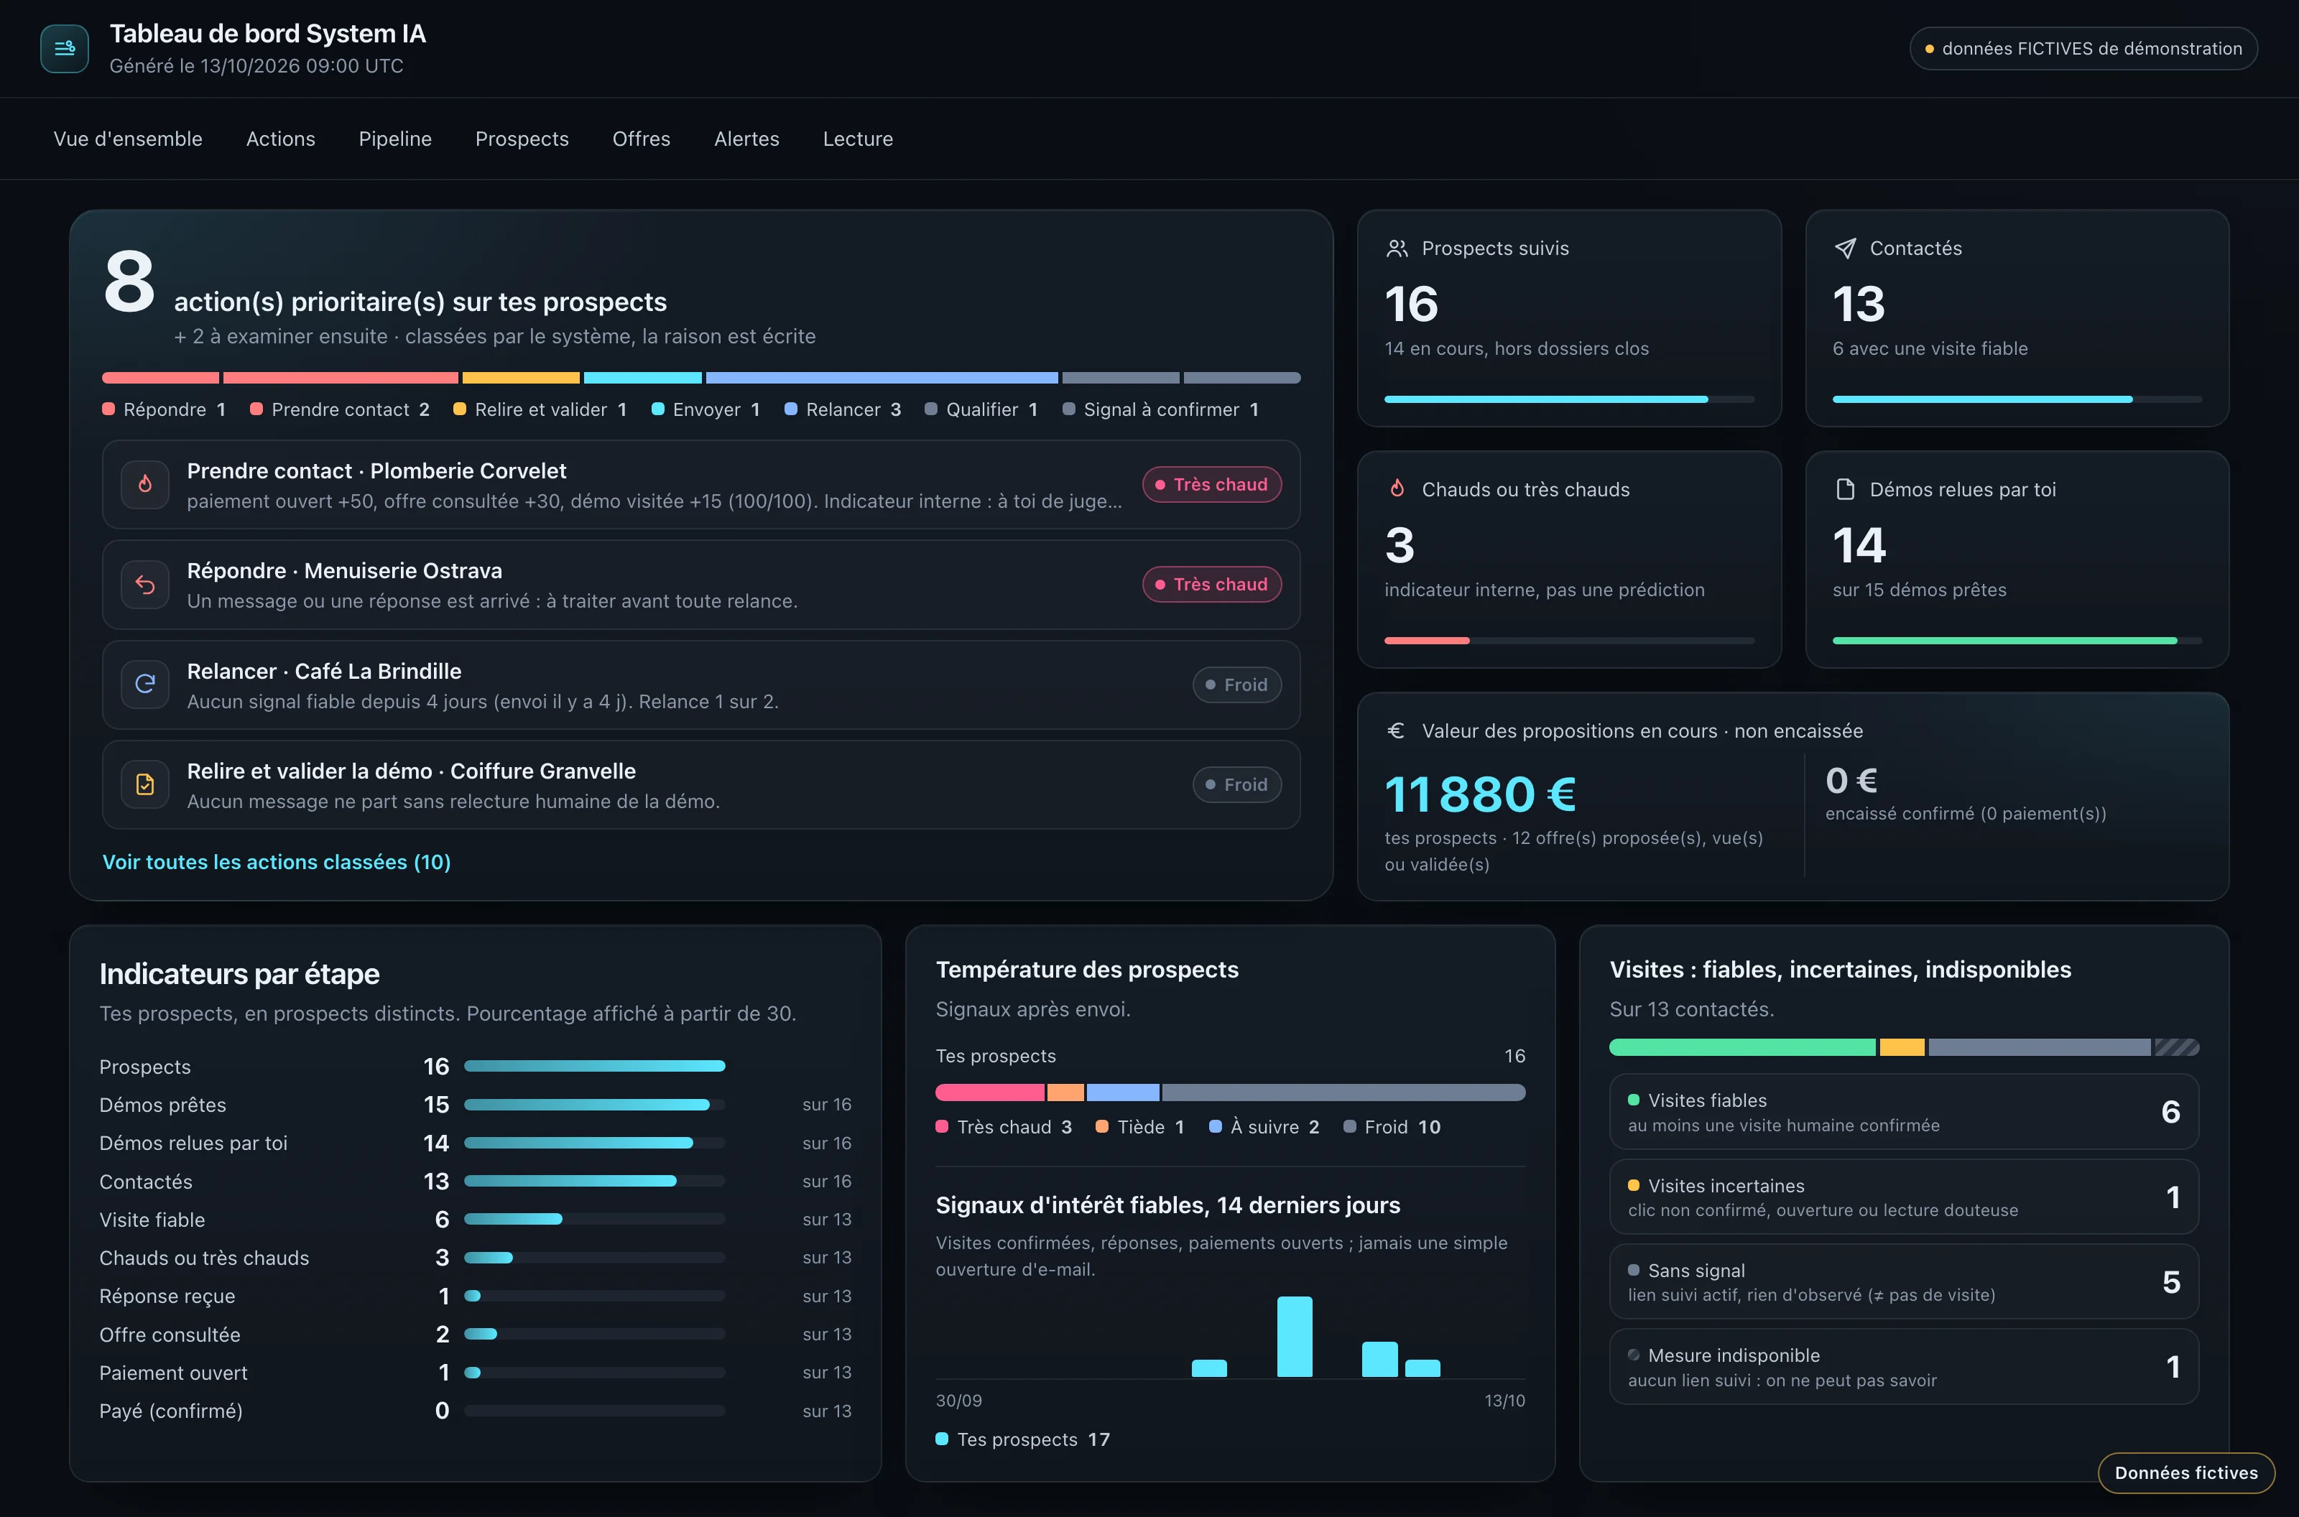This screenshot has width=2299, height=1517.
Task: Switch to the Actions tab
Action: tap(281, 139)
